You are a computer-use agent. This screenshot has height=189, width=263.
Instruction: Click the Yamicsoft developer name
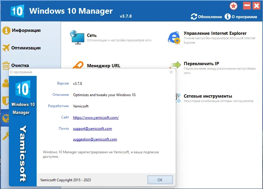point(81,106)
